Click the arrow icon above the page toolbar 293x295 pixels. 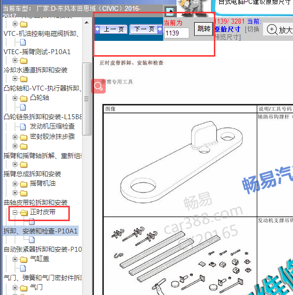point(170,12)
